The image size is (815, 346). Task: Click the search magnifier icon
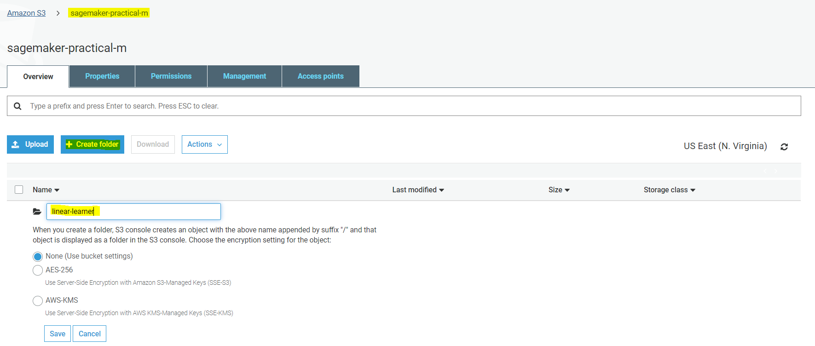coord(17,106)
